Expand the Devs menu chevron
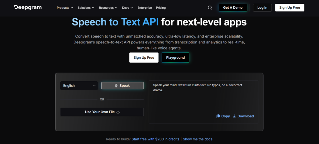 click(x=132, y=8)
